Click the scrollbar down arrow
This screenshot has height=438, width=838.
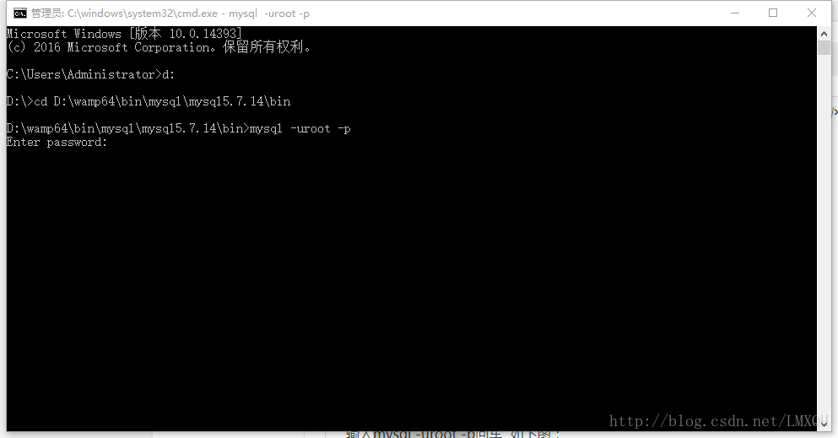[824, 424]
